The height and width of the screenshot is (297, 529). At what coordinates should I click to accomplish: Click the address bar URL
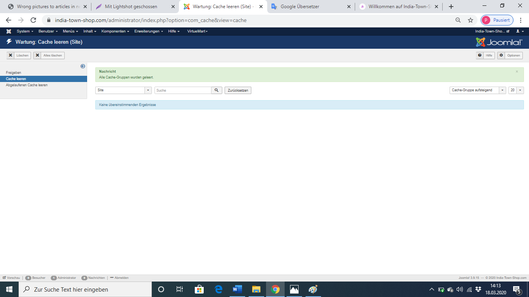pos(151,20)
